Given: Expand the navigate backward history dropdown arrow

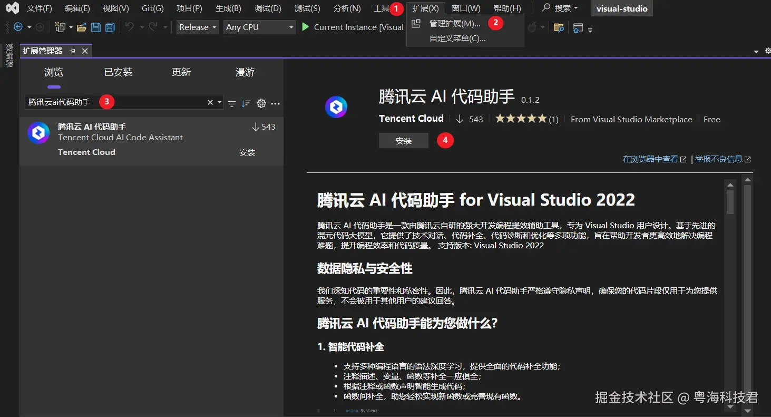Looking at the screenshot, I should 29,27.
